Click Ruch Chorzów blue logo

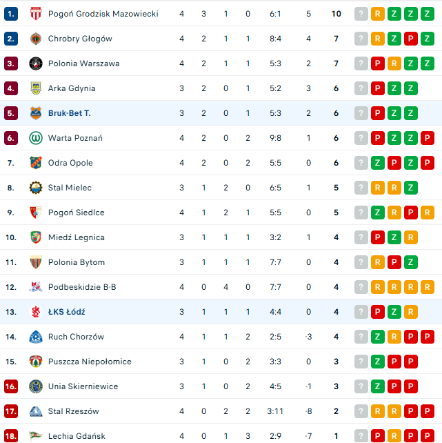click(x=36, y=337)
